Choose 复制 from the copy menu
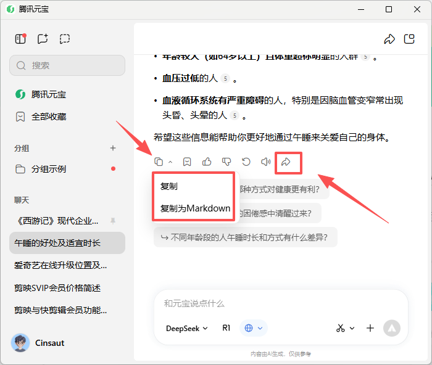The height and width of the screenshot is (365, 432). point(169,186)
